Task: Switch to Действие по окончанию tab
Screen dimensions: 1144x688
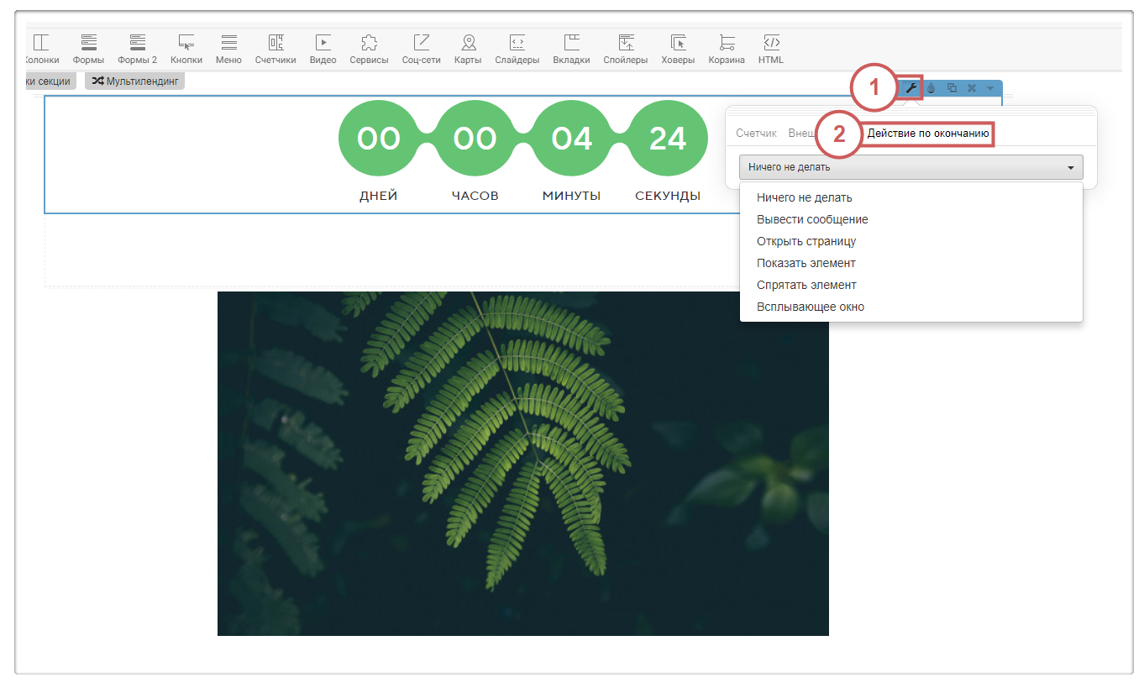Action: [x=928, y=134]
